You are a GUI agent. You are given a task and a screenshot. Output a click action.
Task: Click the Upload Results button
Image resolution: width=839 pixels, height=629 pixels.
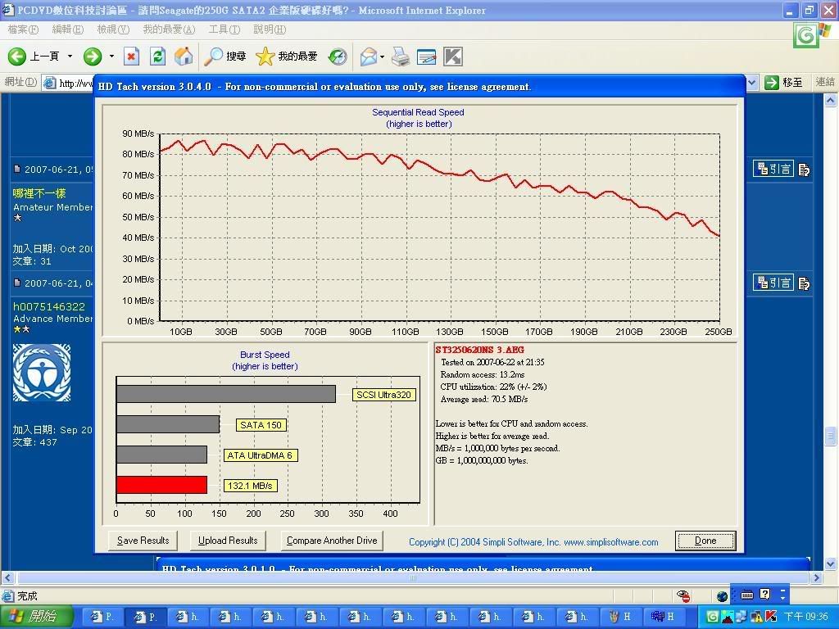[x=228, y=541]
